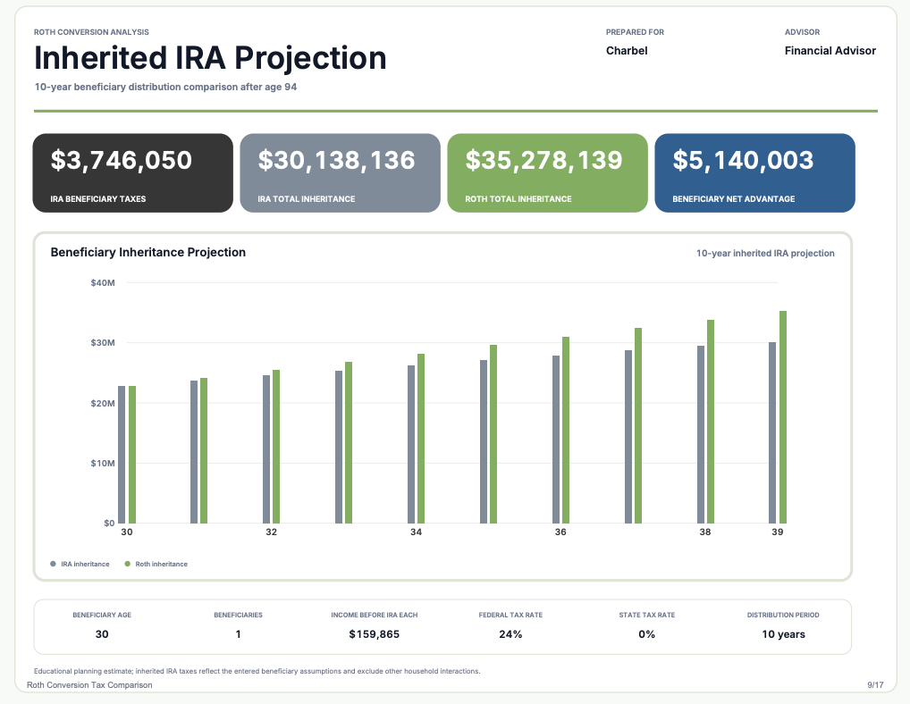Screen dimensions: 910x704
Task: Click the Beneficiary Net Advantage card
Action: 754,172
